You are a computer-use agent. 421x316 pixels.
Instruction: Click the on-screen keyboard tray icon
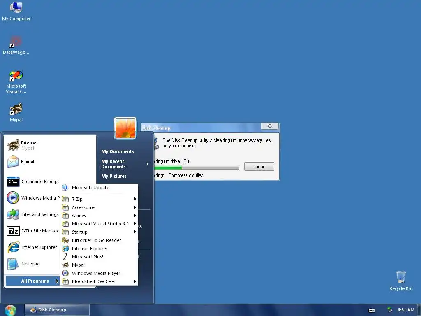pos(372,310)
